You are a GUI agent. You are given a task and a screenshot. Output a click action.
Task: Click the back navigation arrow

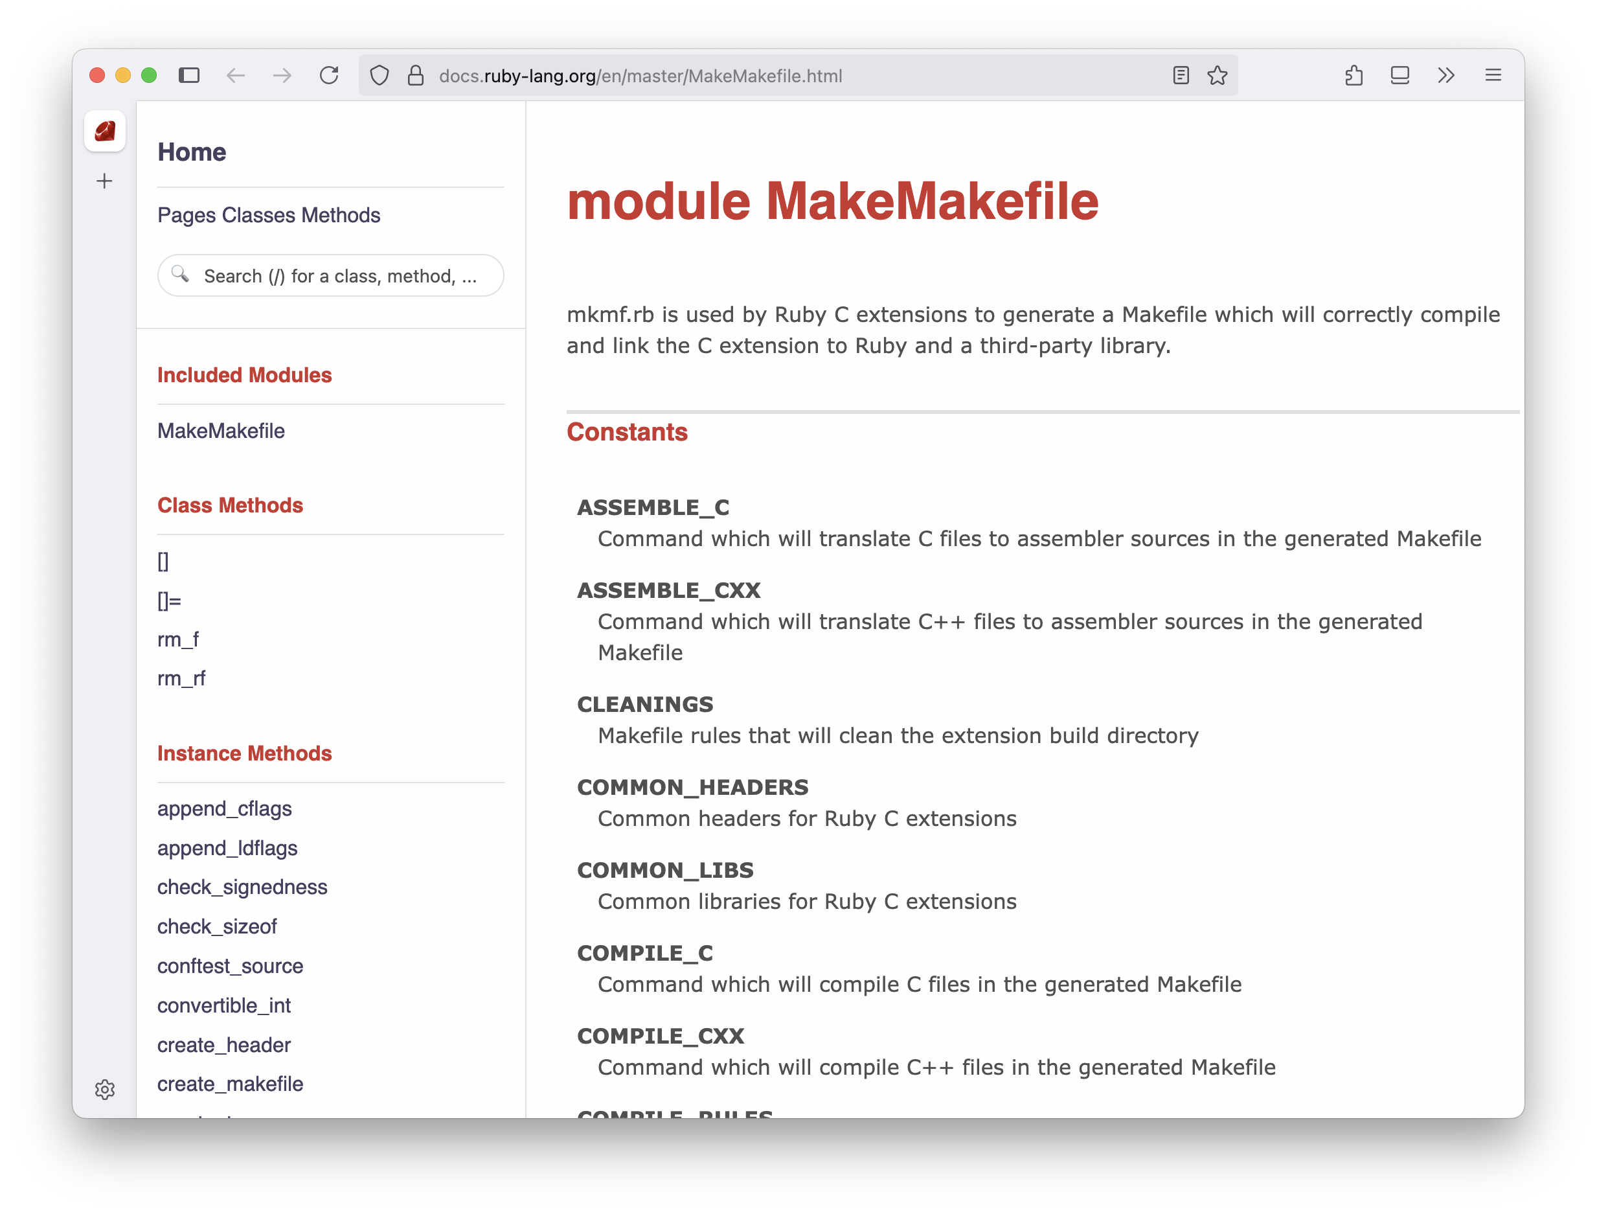tap(236, 75)
